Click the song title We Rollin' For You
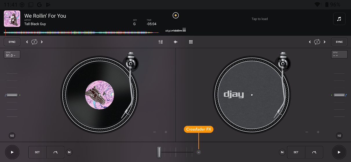 (x=45, y=16)
